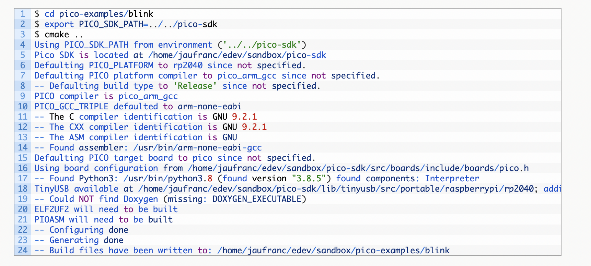Click 'Using PICO_SDK_PATH from environment' line
Viewport: 591px width, 266px height.
[x=170, y=45]
